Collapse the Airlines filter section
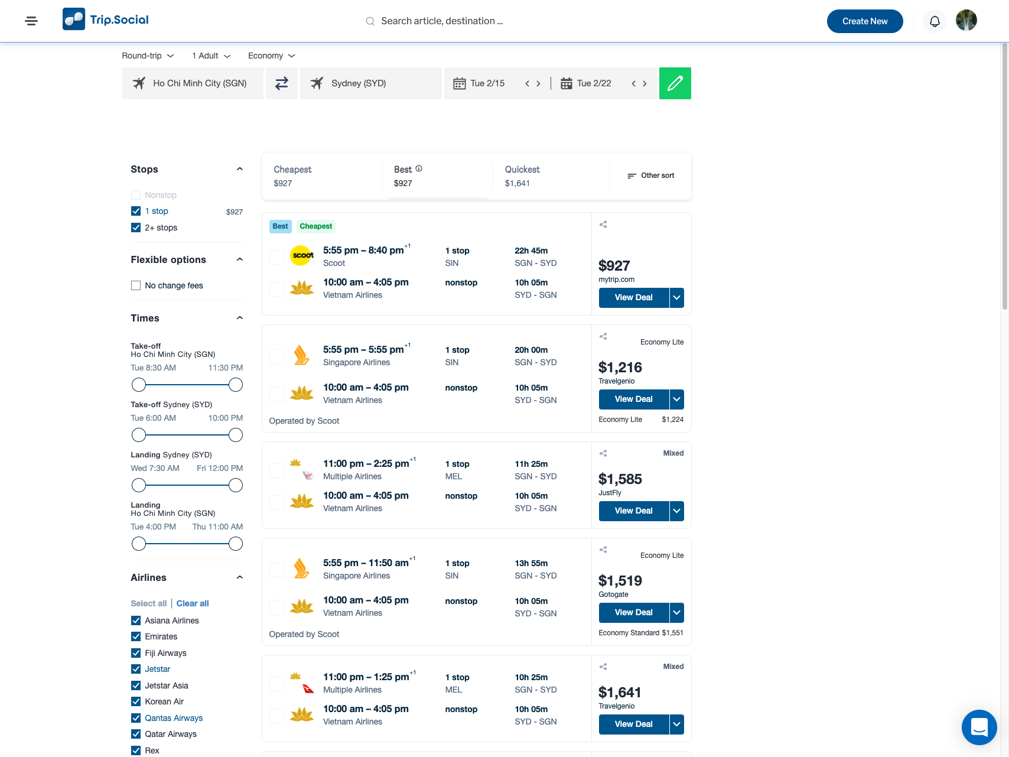 click(240, 577)
